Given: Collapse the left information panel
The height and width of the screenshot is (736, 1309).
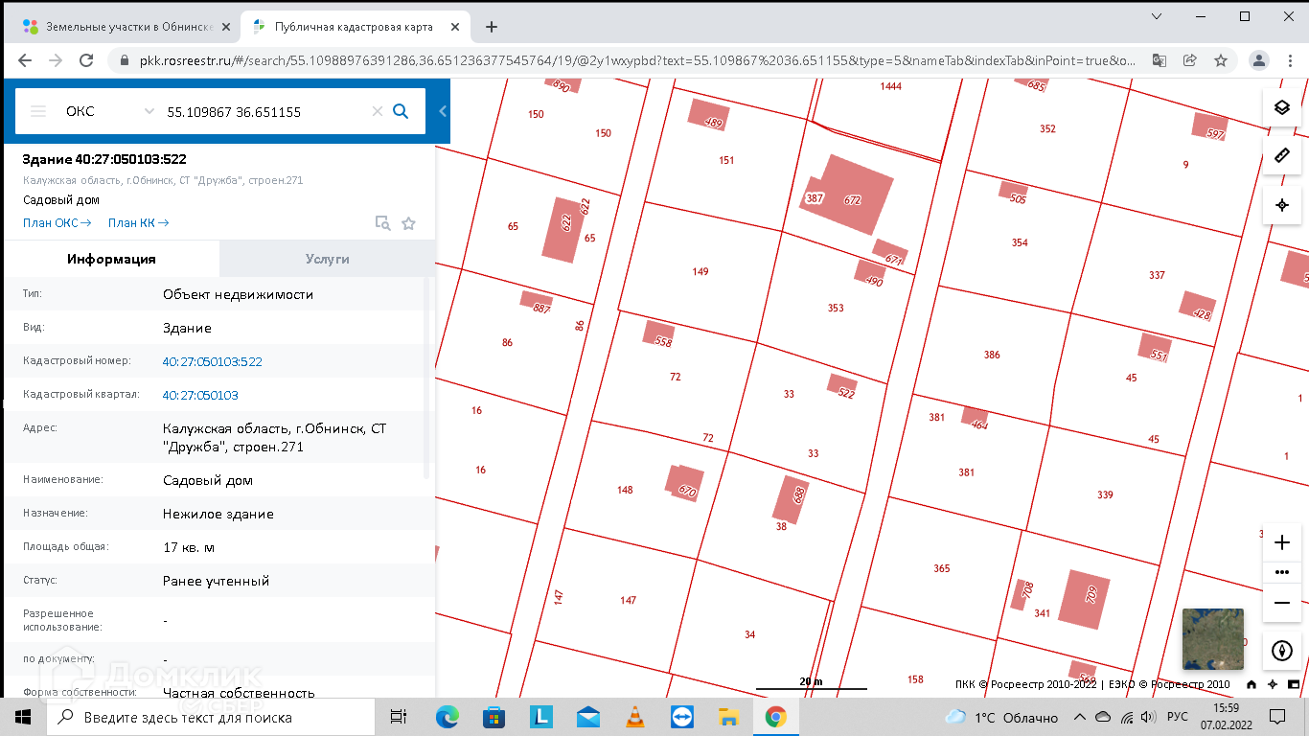Looking at the screenshot, I should click(x=443, y=111).
